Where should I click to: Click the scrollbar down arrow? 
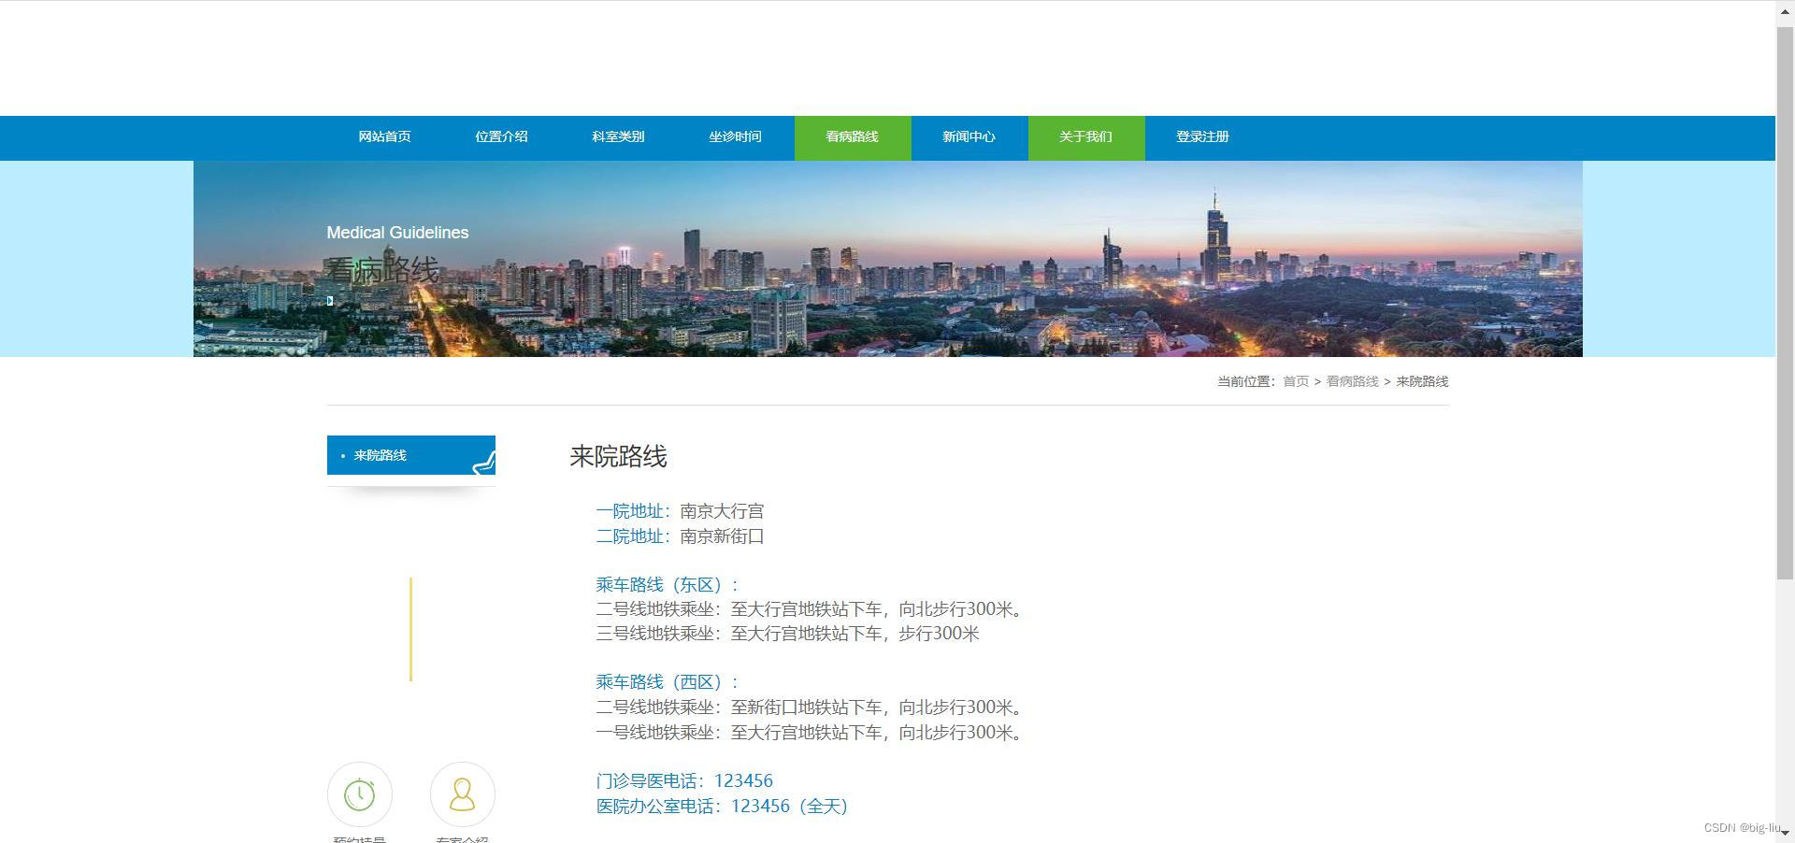click(x=1785, y=833)
